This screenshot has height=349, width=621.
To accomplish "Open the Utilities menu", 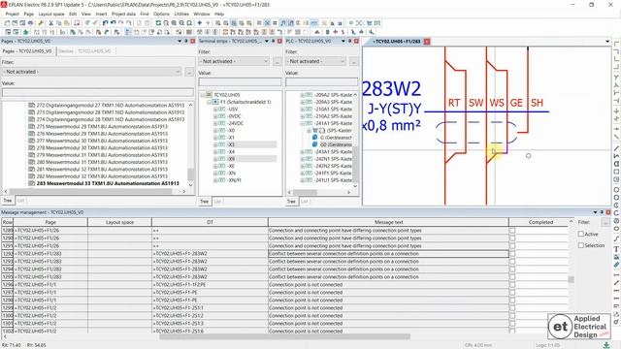I will tap(181, 14).
